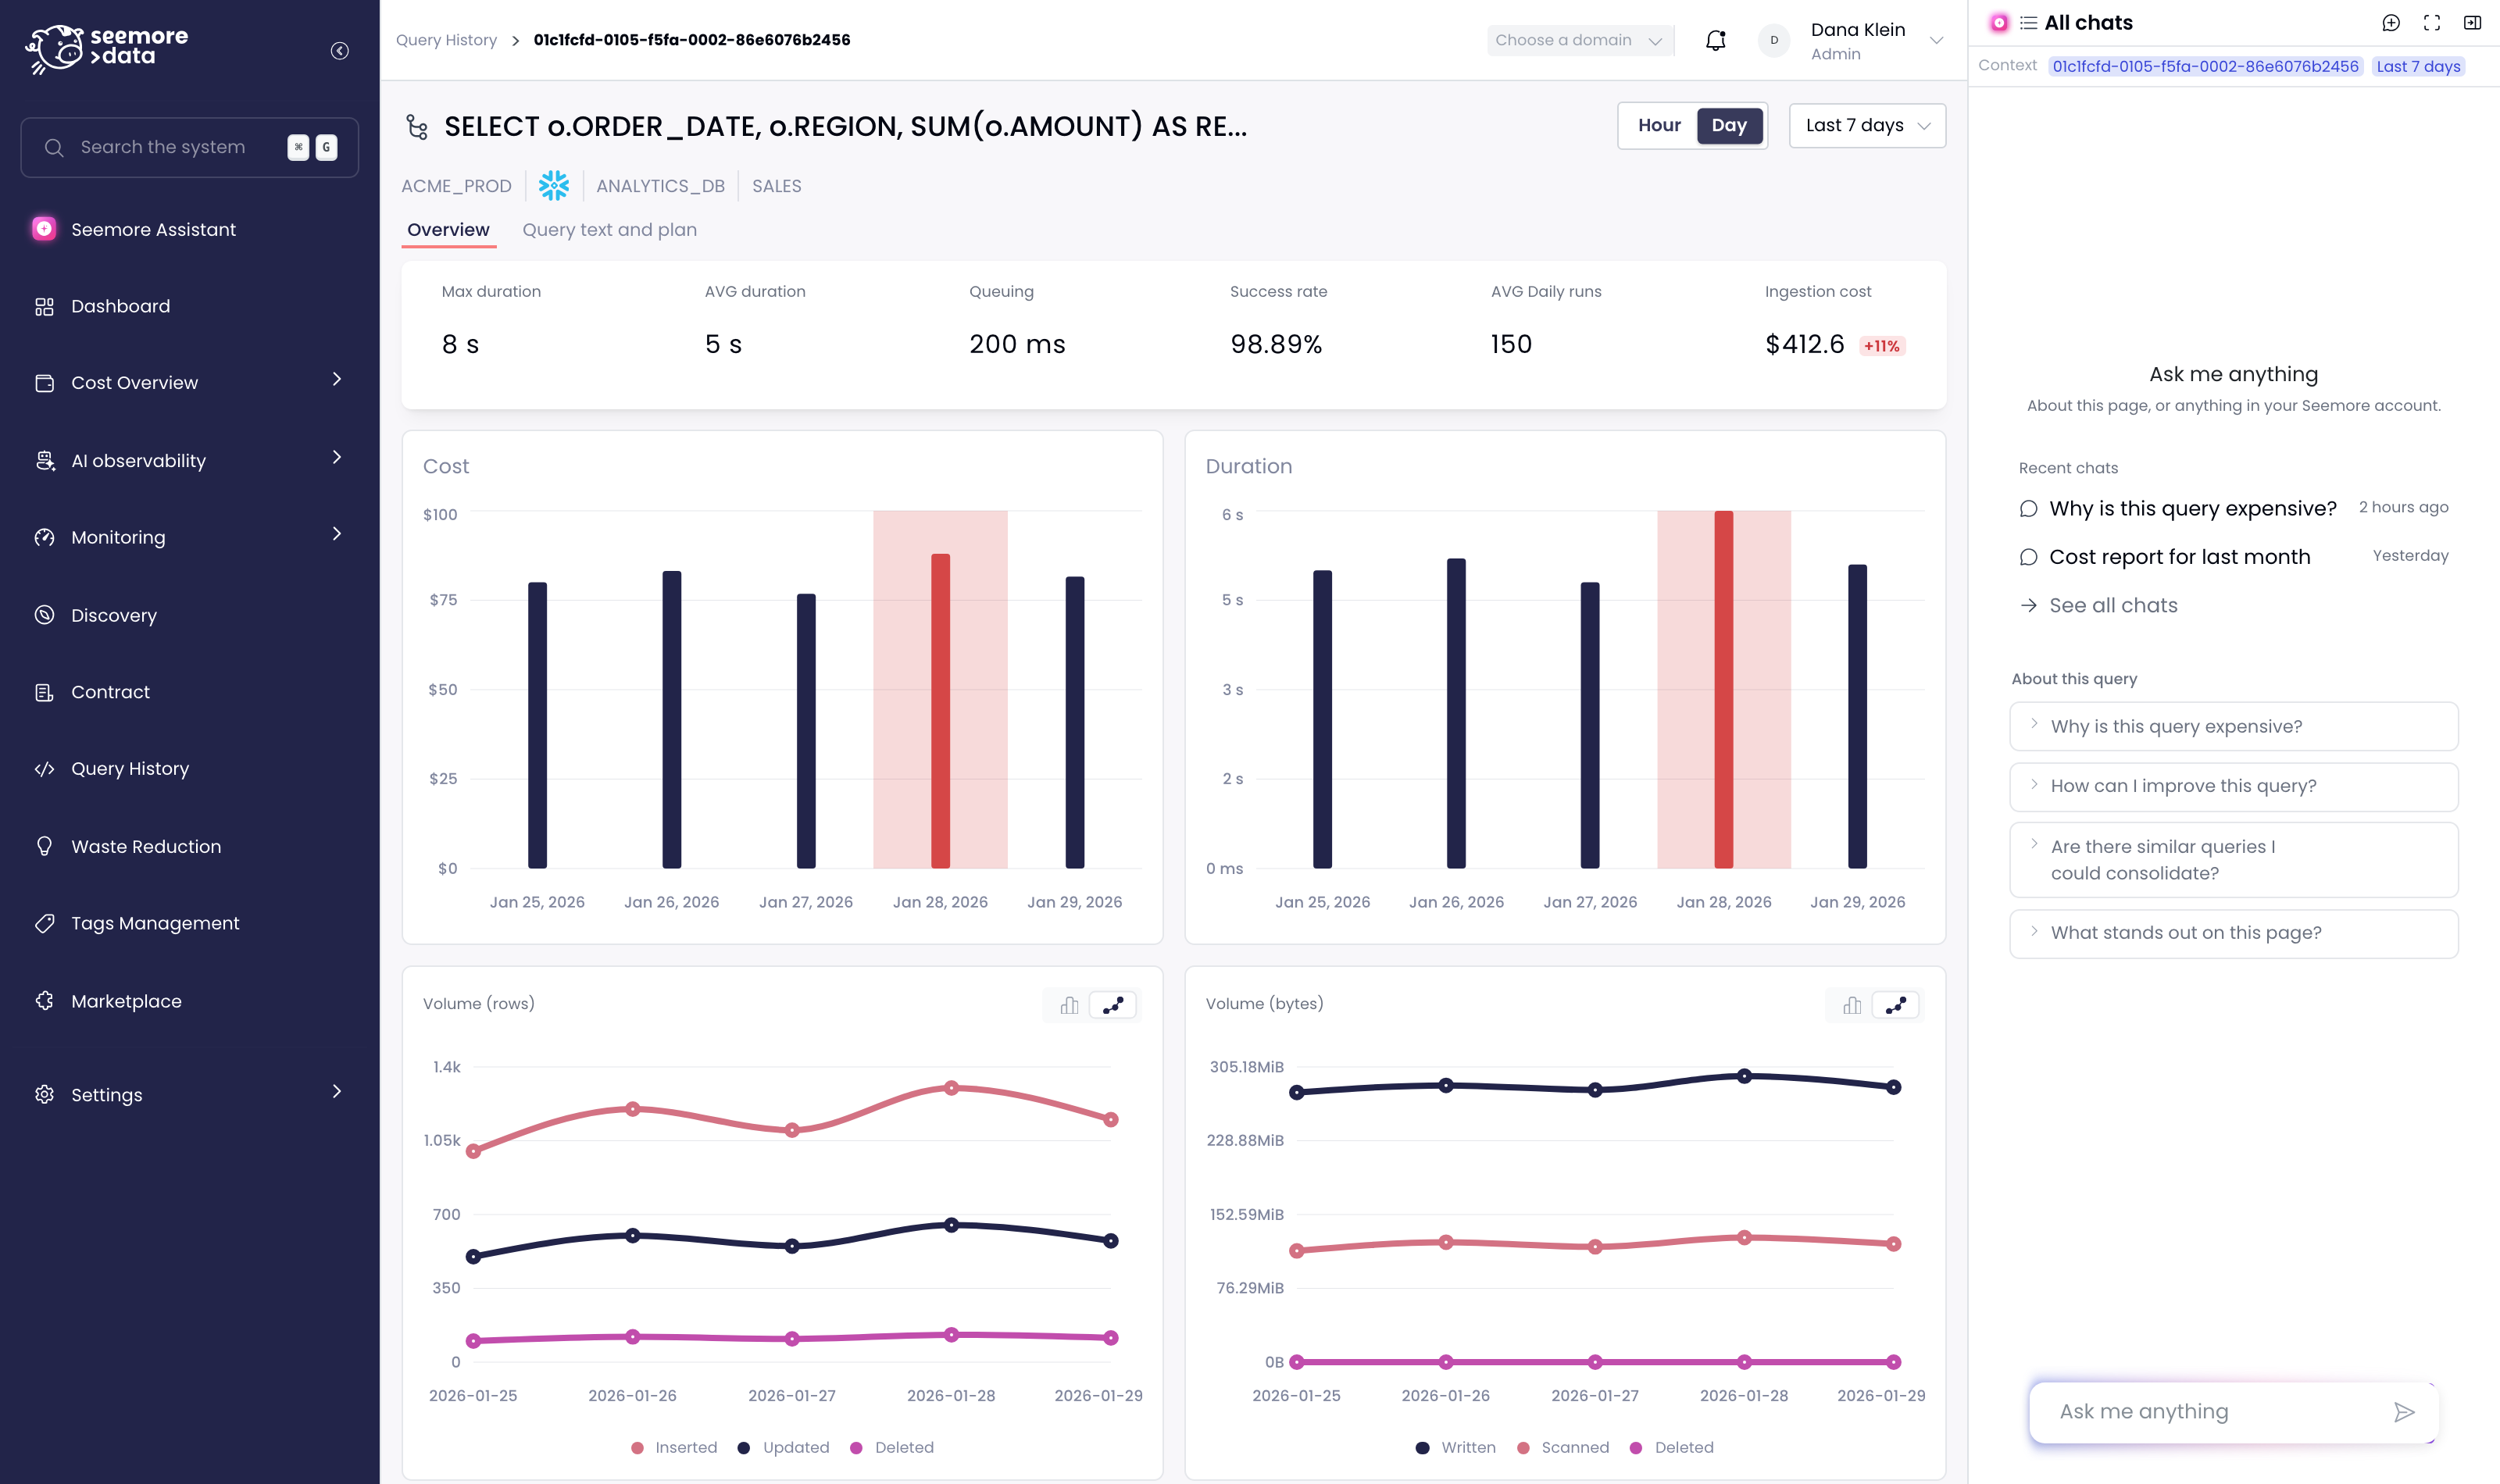
Task: Switch Volume (rows) chart to bar view
Action: 1069,1005
